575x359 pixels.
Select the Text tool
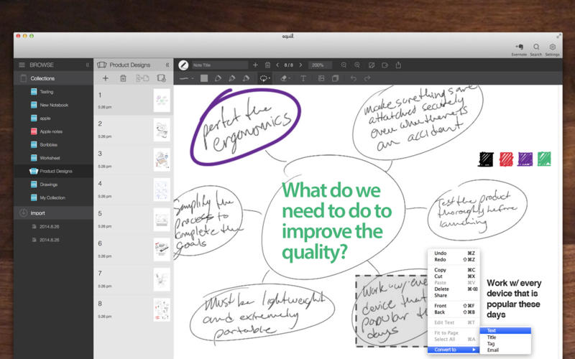click(303, 78)
